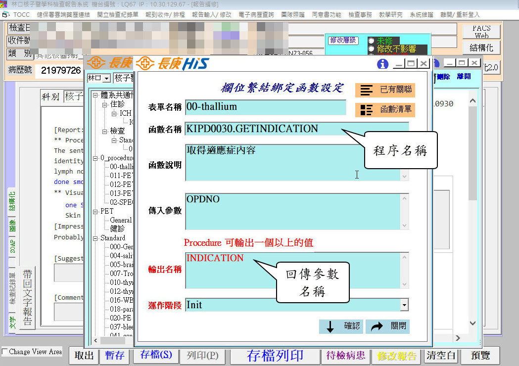
Task: Open the 函數清單 function list
Action: coord(384,110)
